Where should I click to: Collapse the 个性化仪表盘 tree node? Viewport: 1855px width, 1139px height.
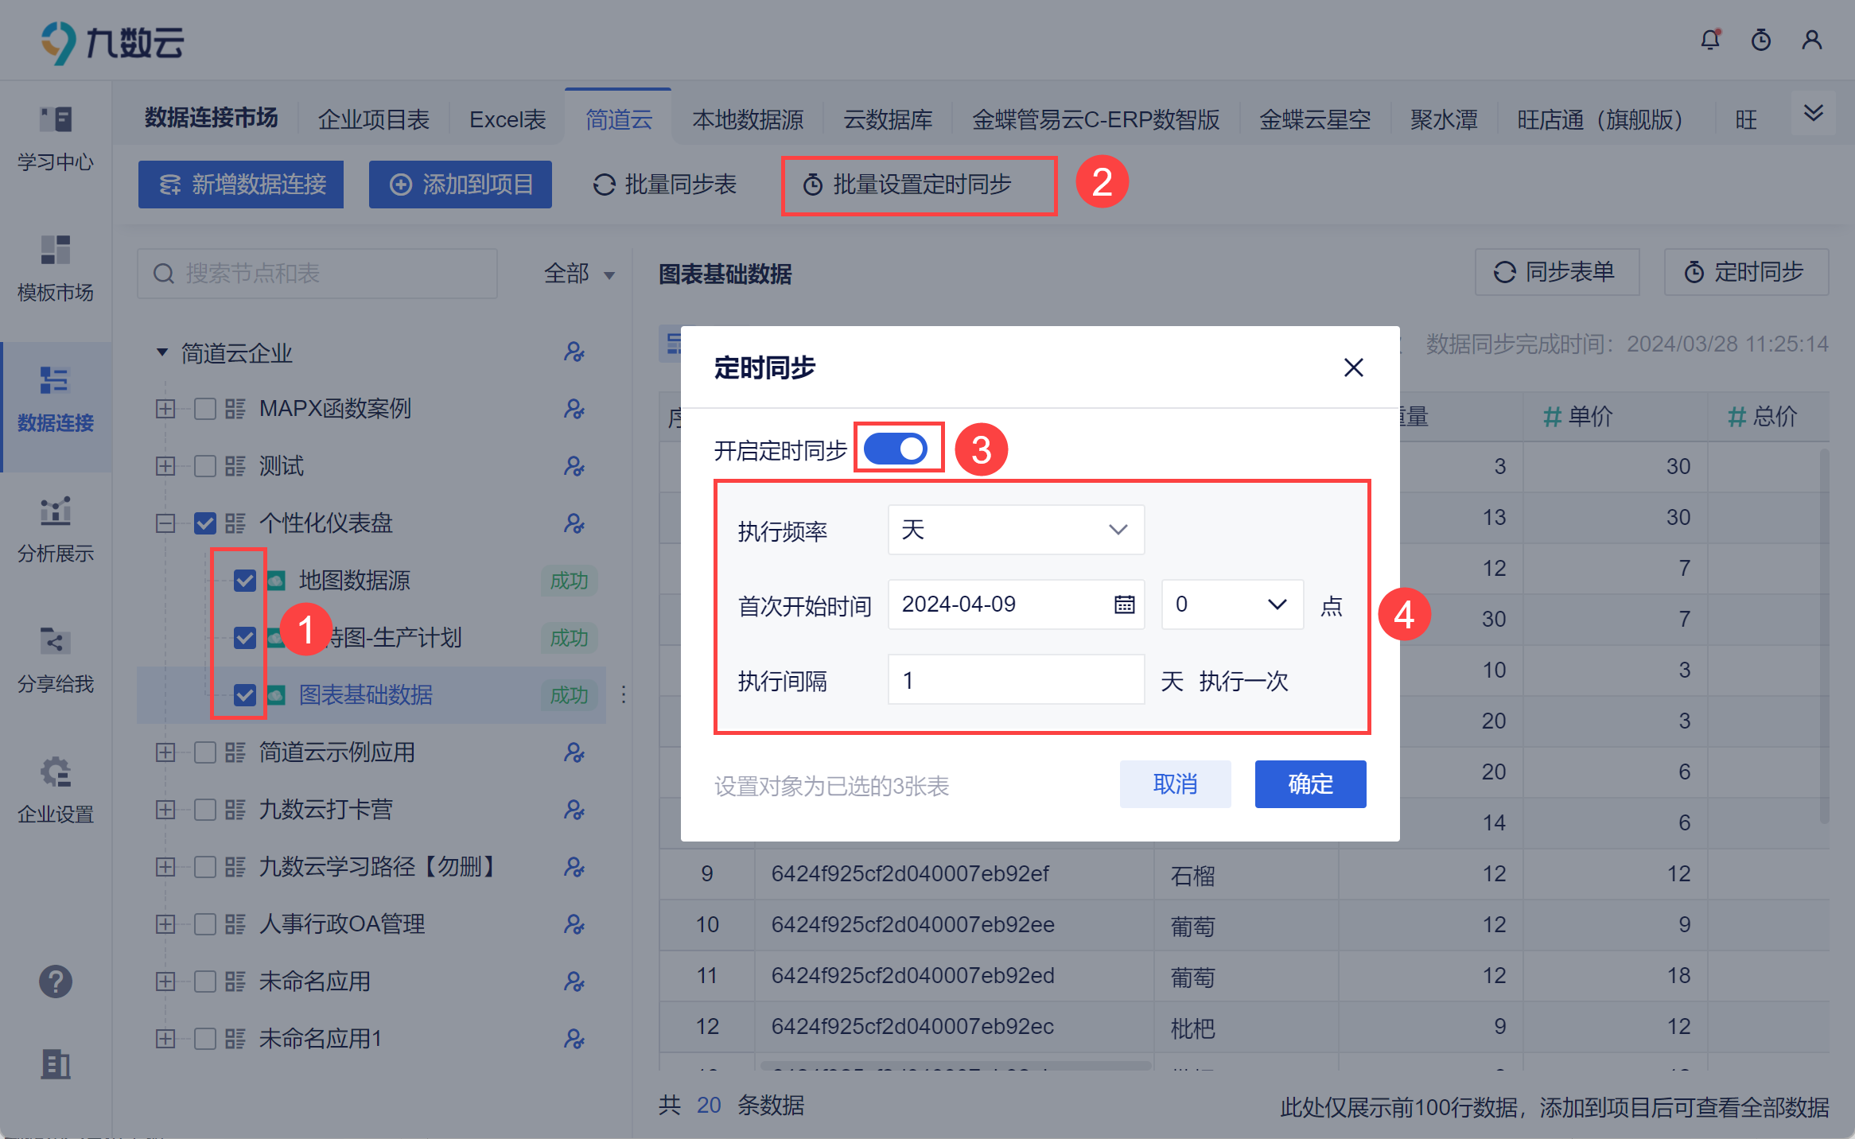(x=165, y=523)
